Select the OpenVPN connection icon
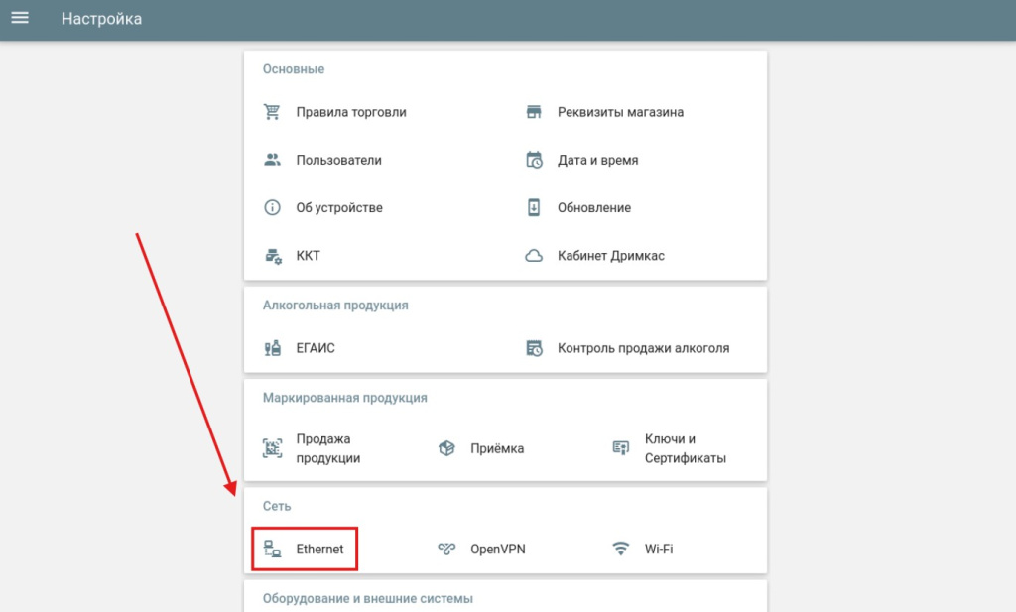Screen dimensions: 1016x612 pos(448,548)
